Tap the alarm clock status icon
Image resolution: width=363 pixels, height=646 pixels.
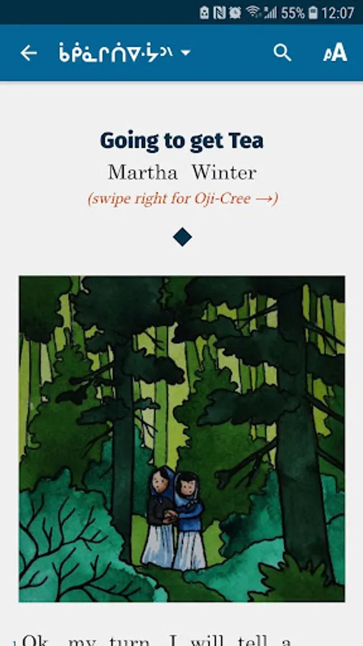pyautogui.click(x=235, y=12)
